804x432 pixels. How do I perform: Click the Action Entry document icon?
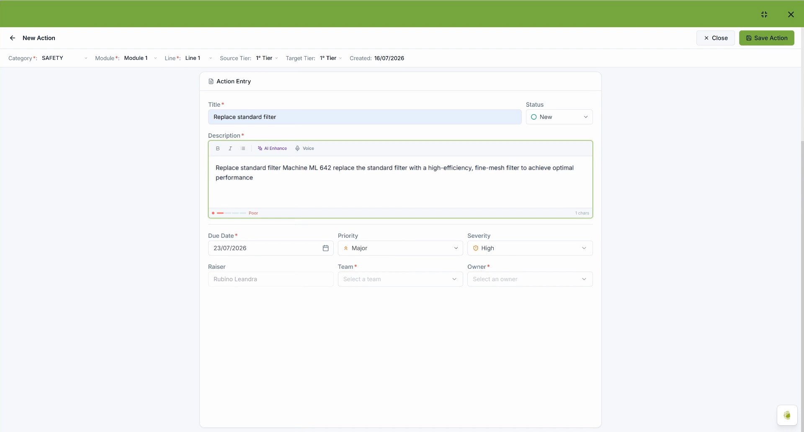[x=211, y=82]
